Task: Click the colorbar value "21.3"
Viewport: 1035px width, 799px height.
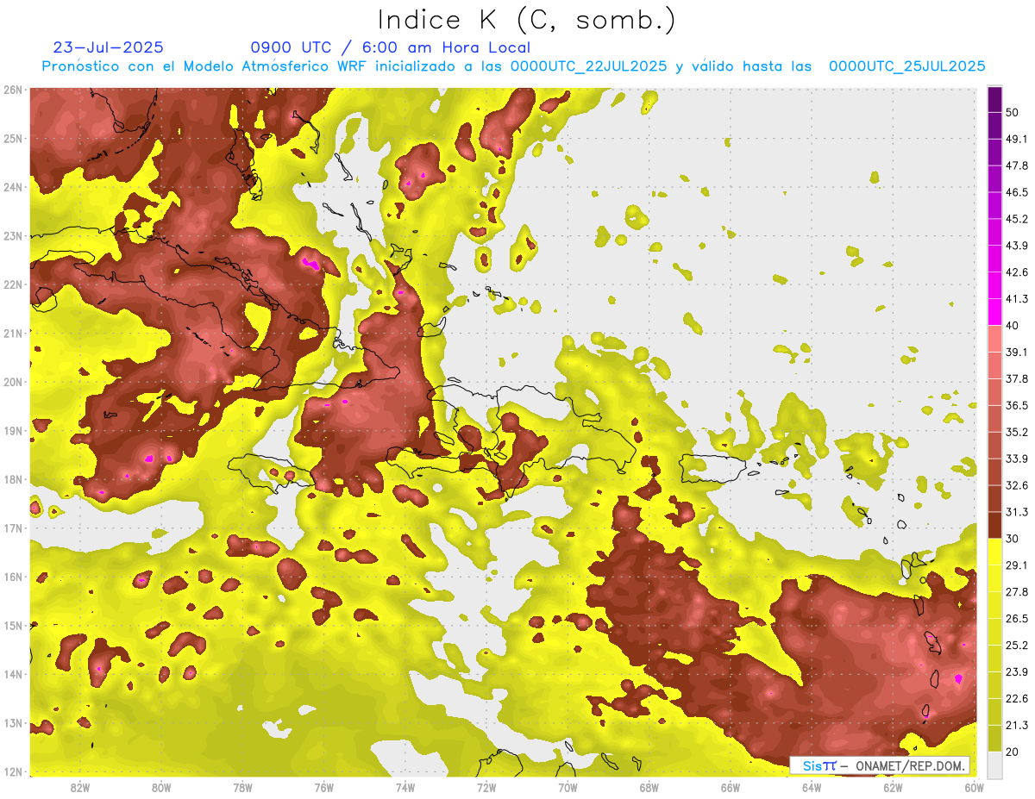Action: point(1016,725)
